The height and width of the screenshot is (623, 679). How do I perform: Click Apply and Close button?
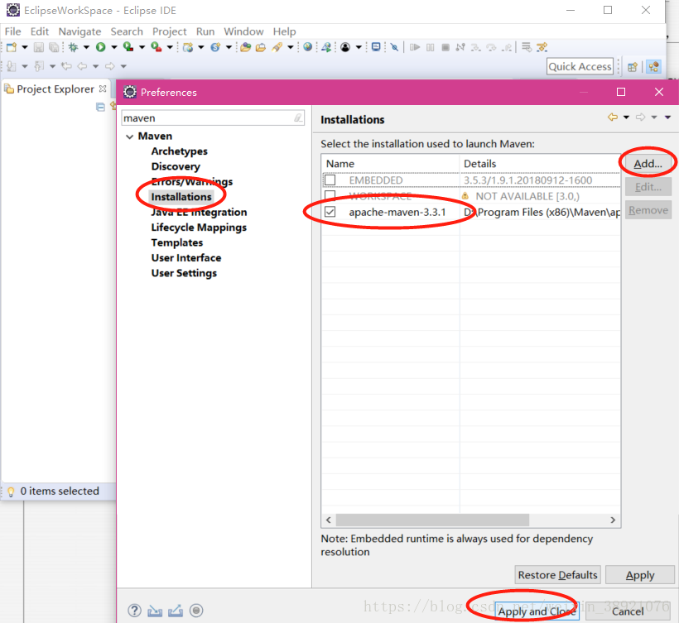click(x=537, y=611)
